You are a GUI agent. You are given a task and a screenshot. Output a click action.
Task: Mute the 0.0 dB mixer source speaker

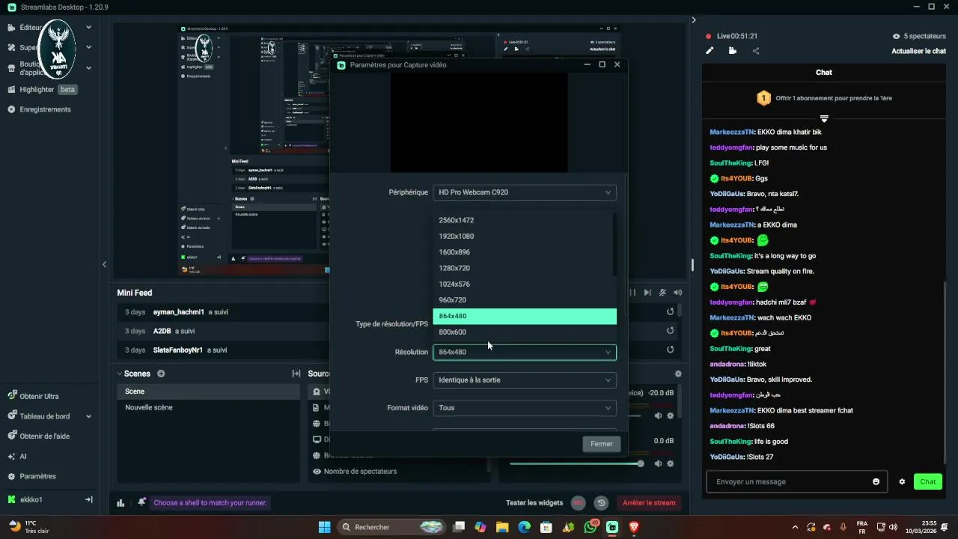click(659, 463)
